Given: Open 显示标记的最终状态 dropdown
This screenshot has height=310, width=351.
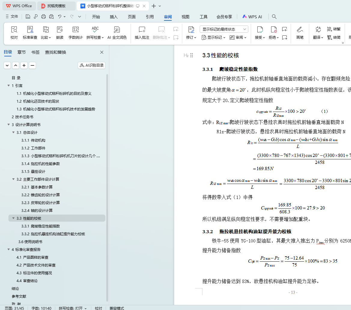Looking at the screenshot, I should [224, 29].
